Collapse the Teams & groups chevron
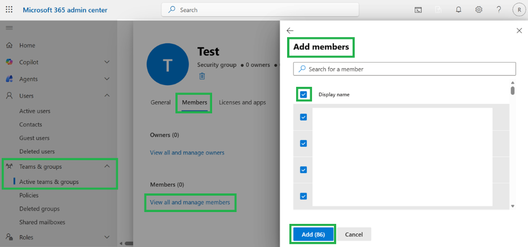528x247 pixels. [107, 166]
